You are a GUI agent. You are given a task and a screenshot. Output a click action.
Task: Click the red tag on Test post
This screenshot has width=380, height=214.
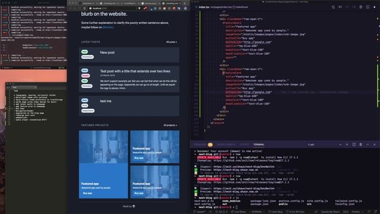[x=85, y=75]
